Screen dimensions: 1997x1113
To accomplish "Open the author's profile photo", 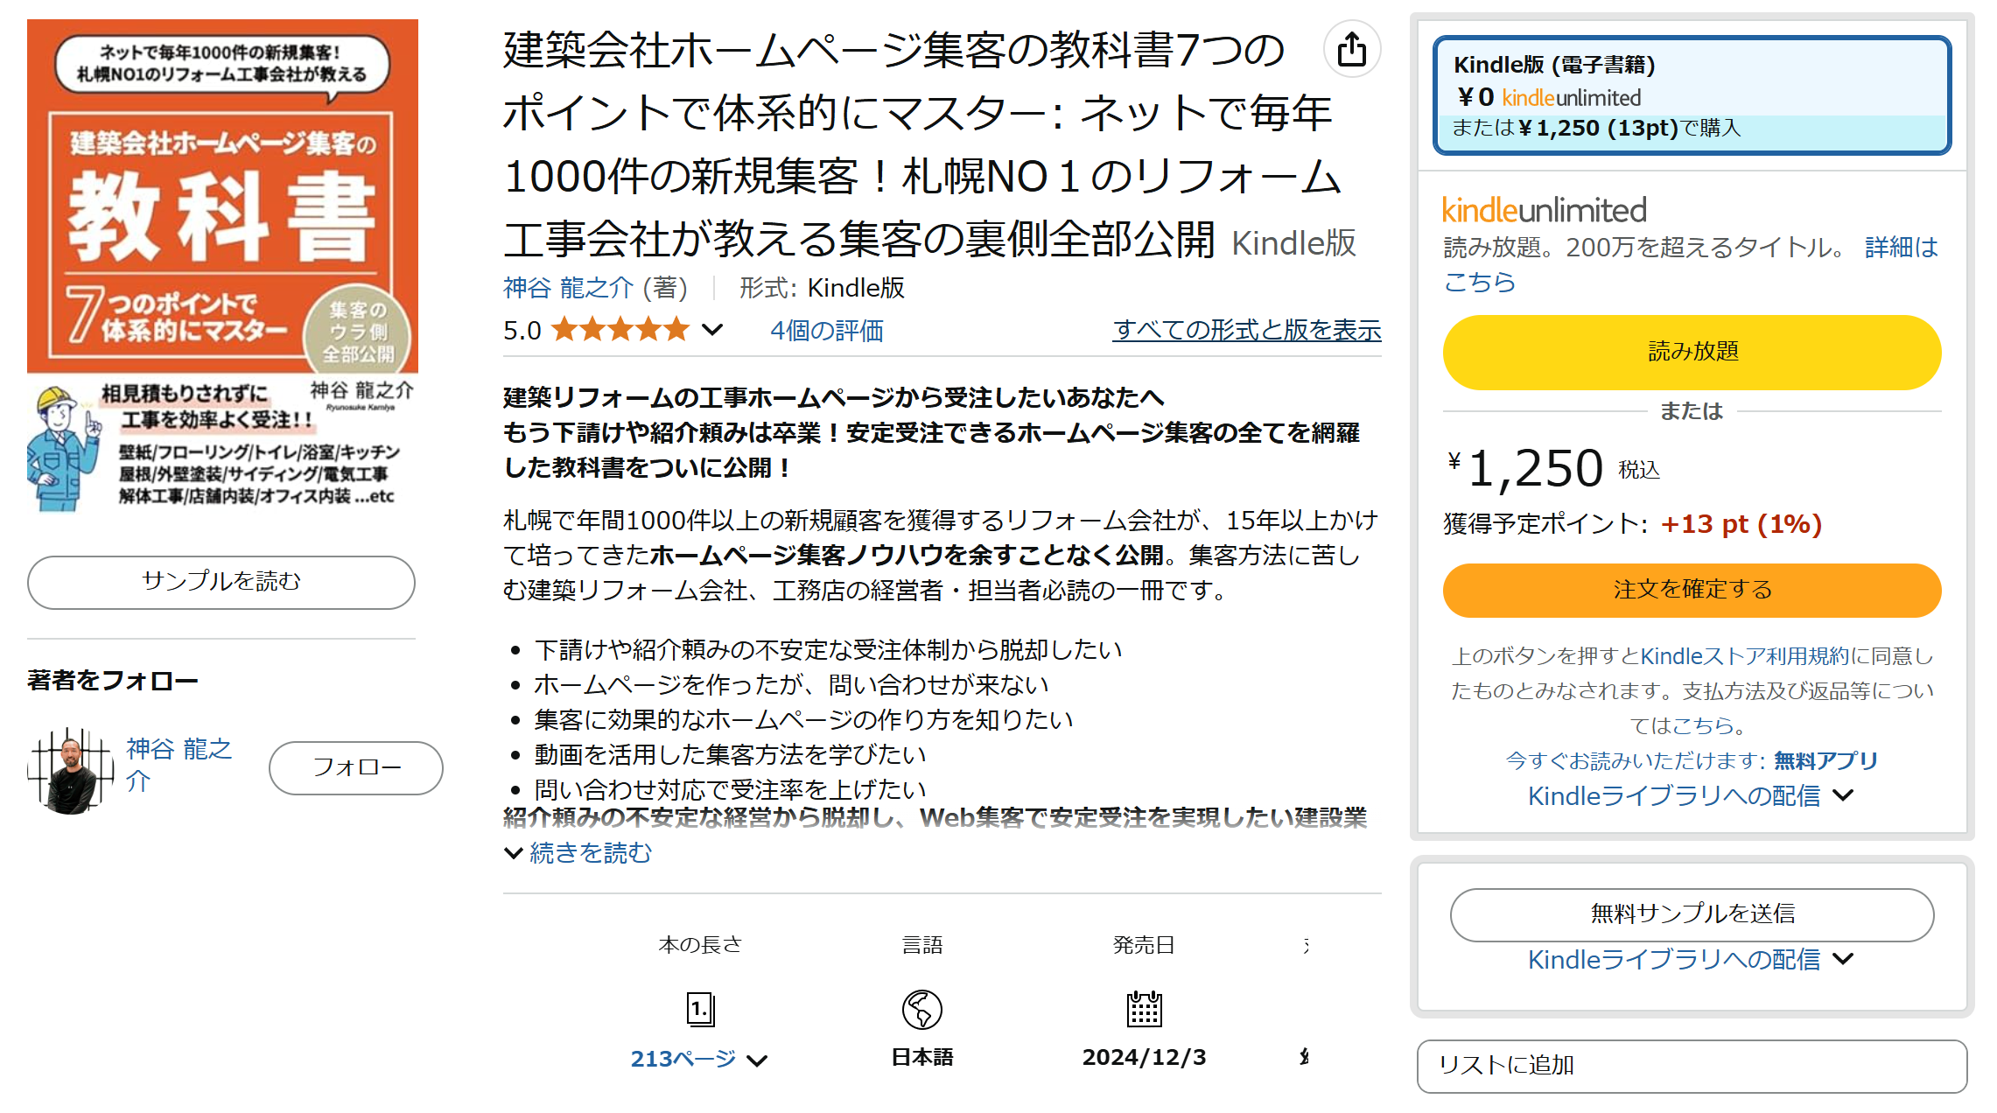I will 71,771.
